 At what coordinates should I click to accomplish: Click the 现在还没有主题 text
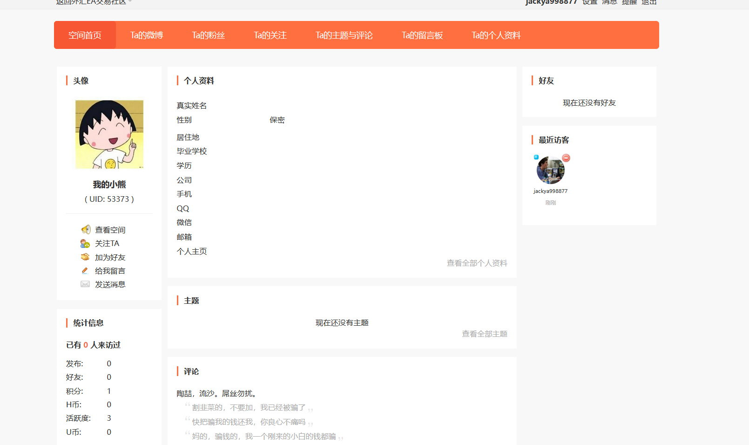coord(342,323)
